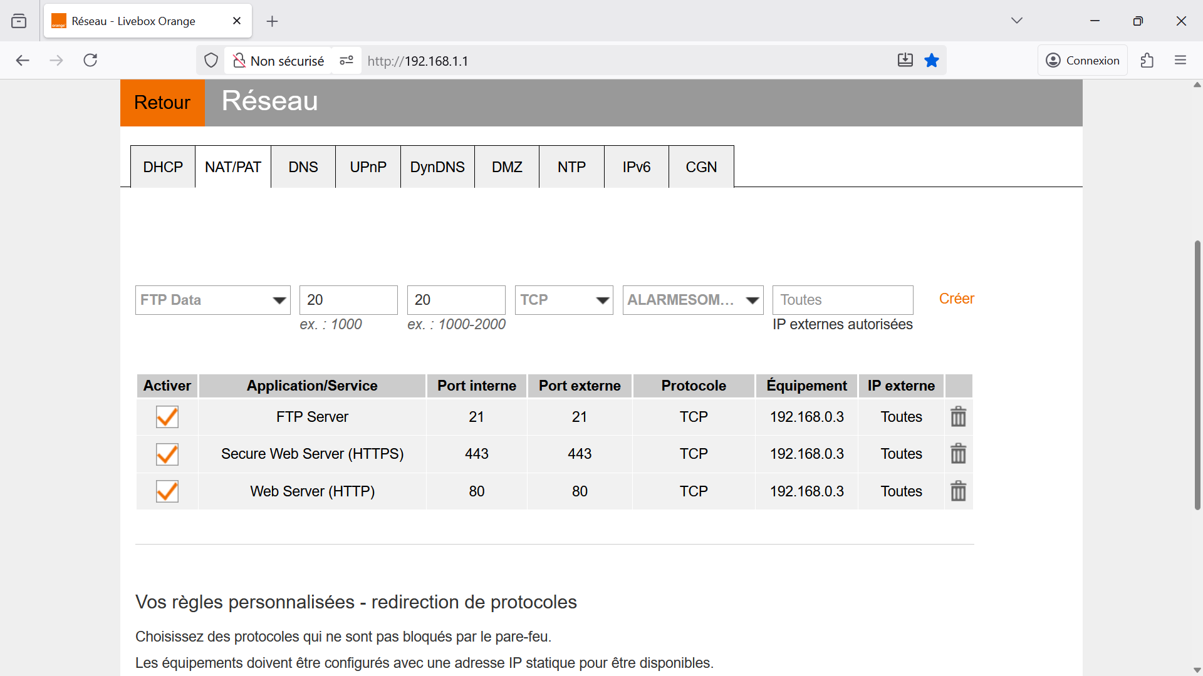The height and width of the screenshot is (676, 1203).
Task: Disable the Web Server (HTTP) rule checkbox
Action: pos(167,491)
